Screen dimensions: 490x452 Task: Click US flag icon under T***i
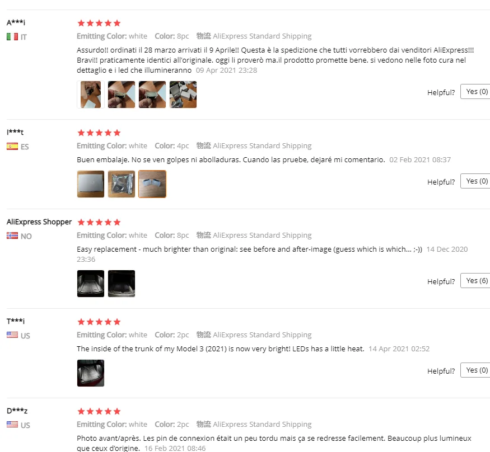click(12, 335)
